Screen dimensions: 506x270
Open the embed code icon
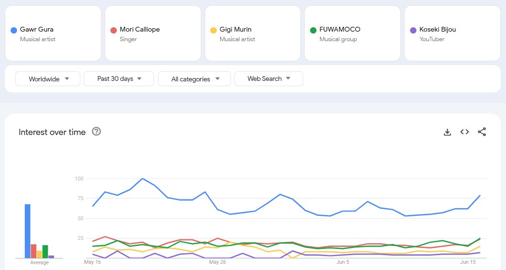(x=464, y=132)
